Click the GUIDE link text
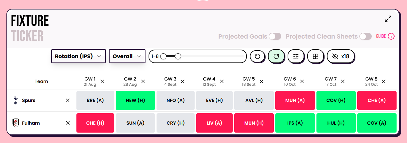407x143 pixels. pyautogui.click(x=381, y=36)
